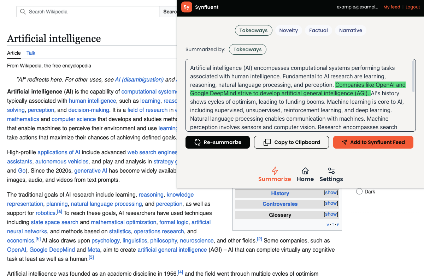Open the Wikipedia Talk tab
The width and height of the screenshot is (424, 276).
coord(31,53)
